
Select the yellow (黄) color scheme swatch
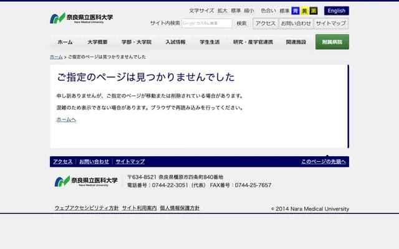tap(304, 11)
